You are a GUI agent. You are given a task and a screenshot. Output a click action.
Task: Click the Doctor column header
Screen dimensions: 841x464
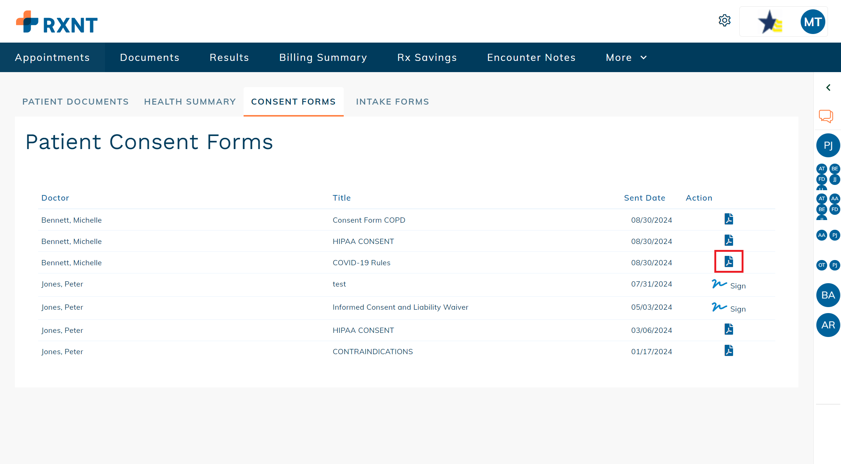point(55,198)
